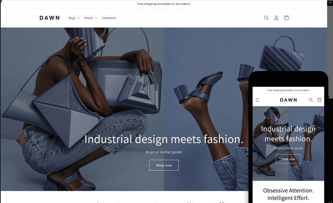Viewport: 333px width, 203px height.
Task: Tap the mobile preview cart icon
Action: point(319,100)
